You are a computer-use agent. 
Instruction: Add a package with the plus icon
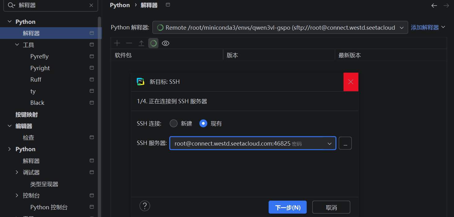117,43
